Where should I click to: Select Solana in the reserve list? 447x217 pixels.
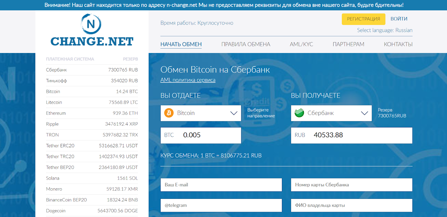[92, 178]
